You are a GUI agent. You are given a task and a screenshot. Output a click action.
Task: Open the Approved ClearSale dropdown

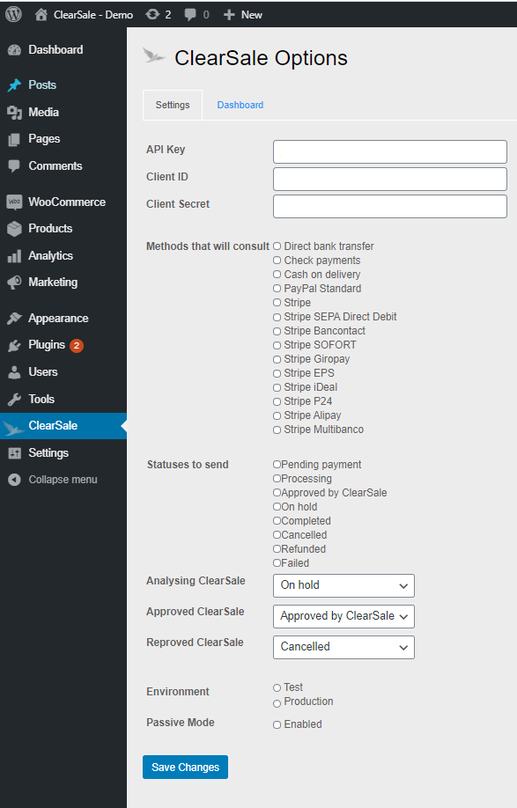click(343, 616)
